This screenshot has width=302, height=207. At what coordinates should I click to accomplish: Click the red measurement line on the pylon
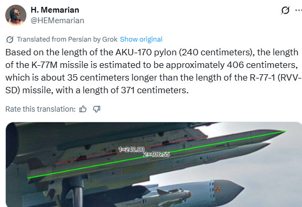(x=131, y=150)
